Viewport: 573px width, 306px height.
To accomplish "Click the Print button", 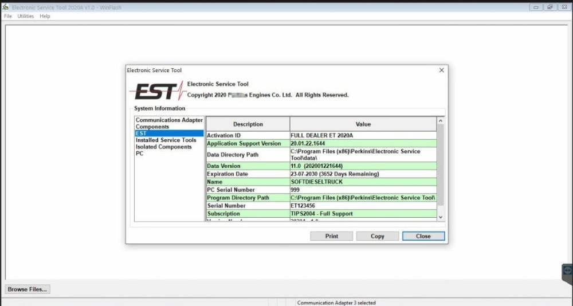I will (331, 236).
